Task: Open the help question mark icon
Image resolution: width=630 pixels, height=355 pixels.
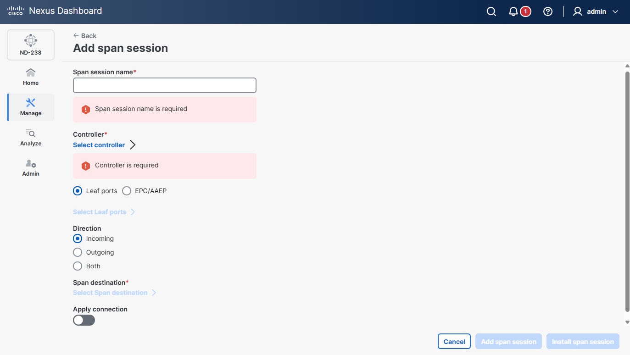Action: pyautogui.click(x=547, y=11)
